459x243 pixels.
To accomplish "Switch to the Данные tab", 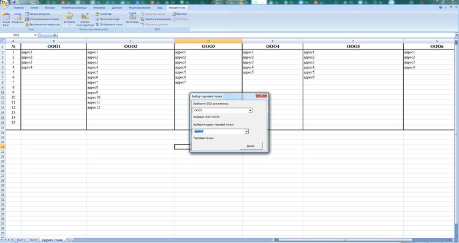I will click(x=117, y=7).
